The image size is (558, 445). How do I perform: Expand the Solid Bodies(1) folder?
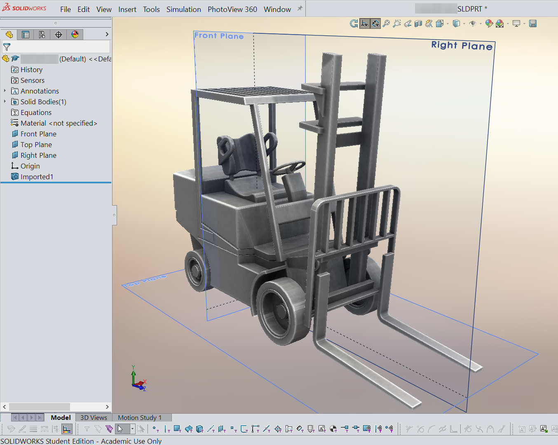[5, 101]
